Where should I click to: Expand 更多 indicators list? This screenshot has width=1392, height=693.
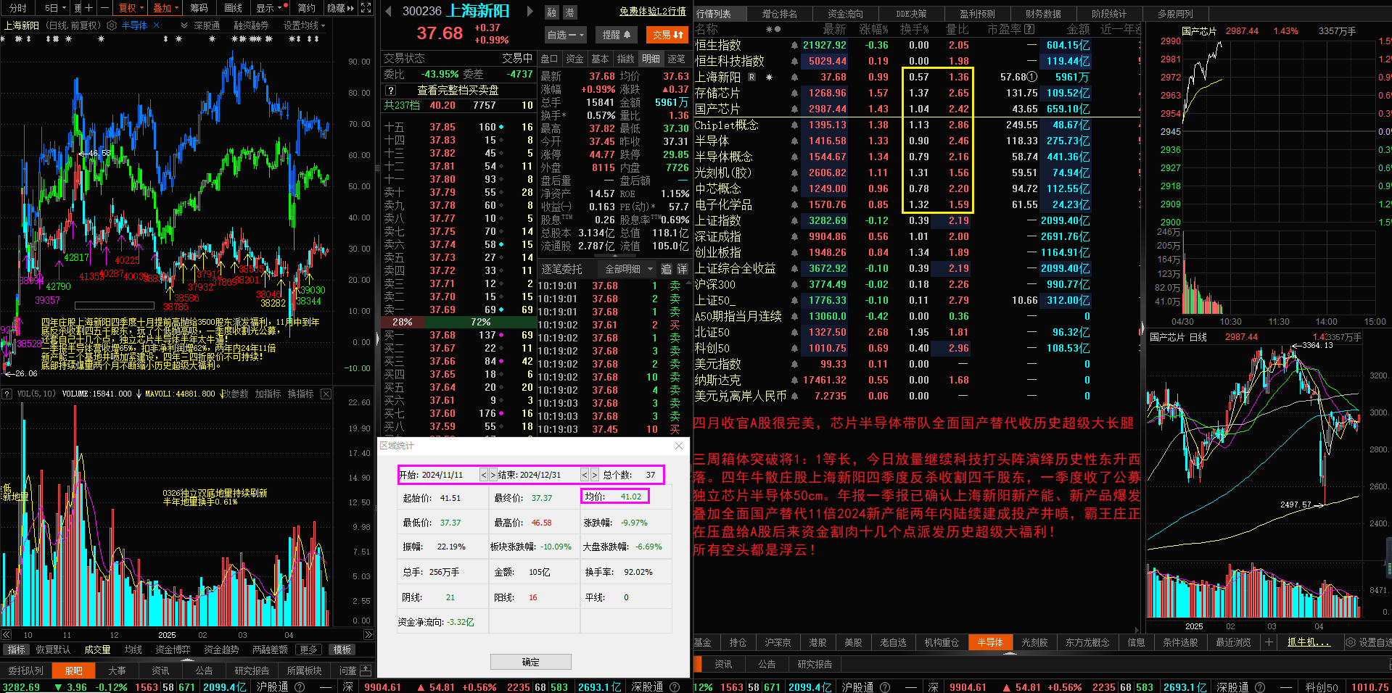(308, 650)
